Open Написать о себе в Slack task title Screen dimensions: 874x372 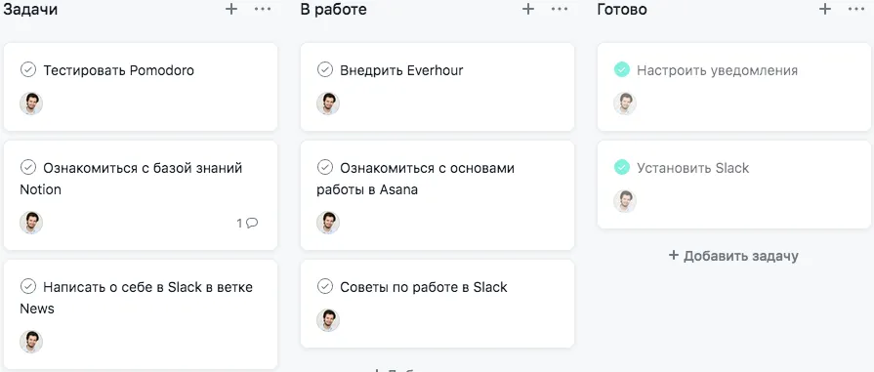click(x=136, y=298)
